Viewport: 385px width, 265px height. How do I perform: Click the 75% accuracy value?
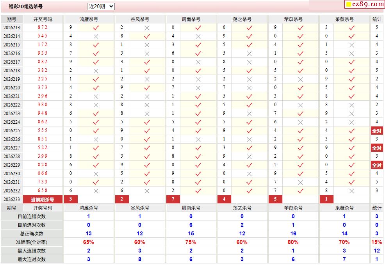[191, 242]
